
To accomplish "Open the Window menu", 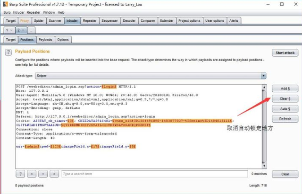I will [49, 13].
